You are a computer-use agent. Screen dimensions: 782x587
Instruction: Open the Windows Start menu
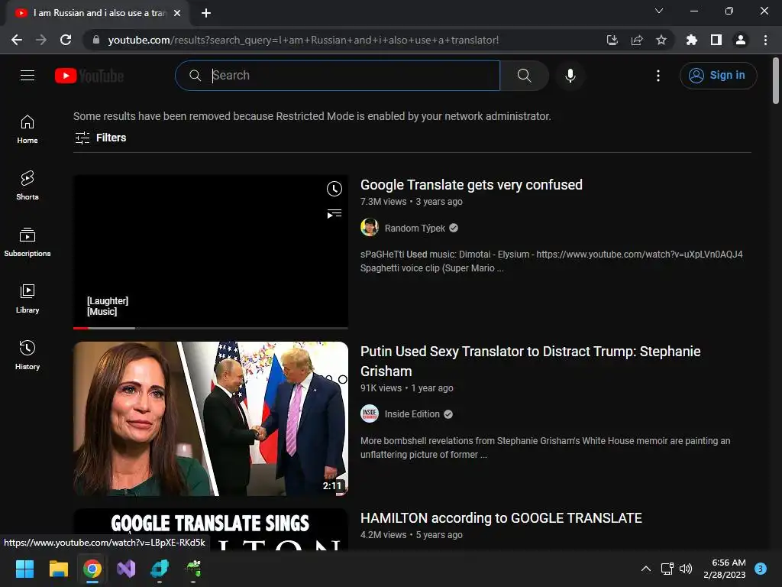[24, 569]
